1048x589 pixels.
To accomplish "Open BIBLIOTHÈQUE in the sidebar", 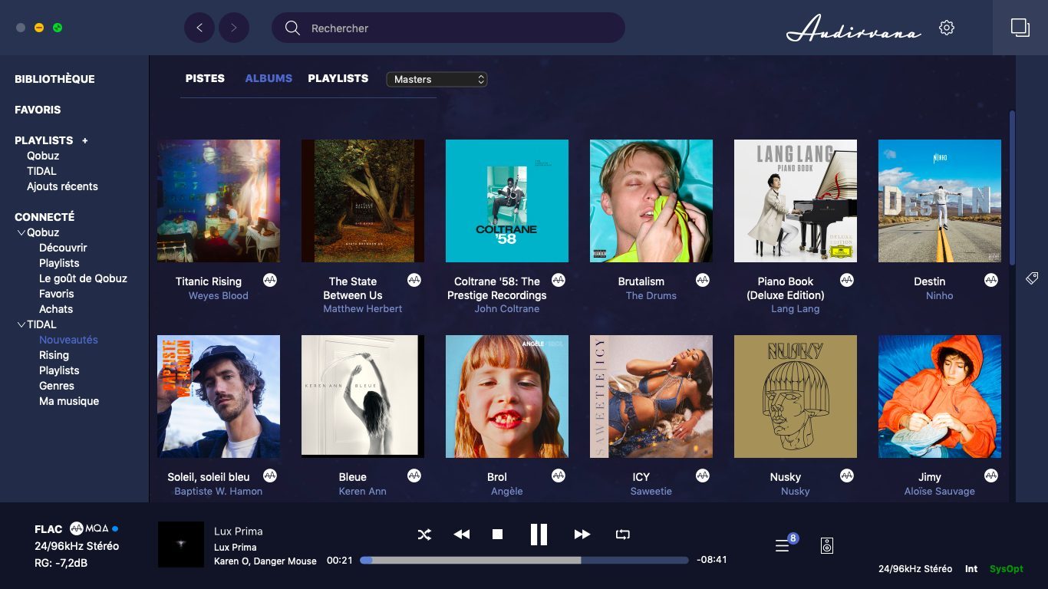I will (54, 79).
